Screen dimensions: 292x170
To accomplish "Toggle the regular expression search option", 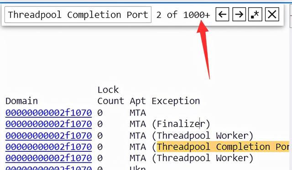I will click(255, 14).
